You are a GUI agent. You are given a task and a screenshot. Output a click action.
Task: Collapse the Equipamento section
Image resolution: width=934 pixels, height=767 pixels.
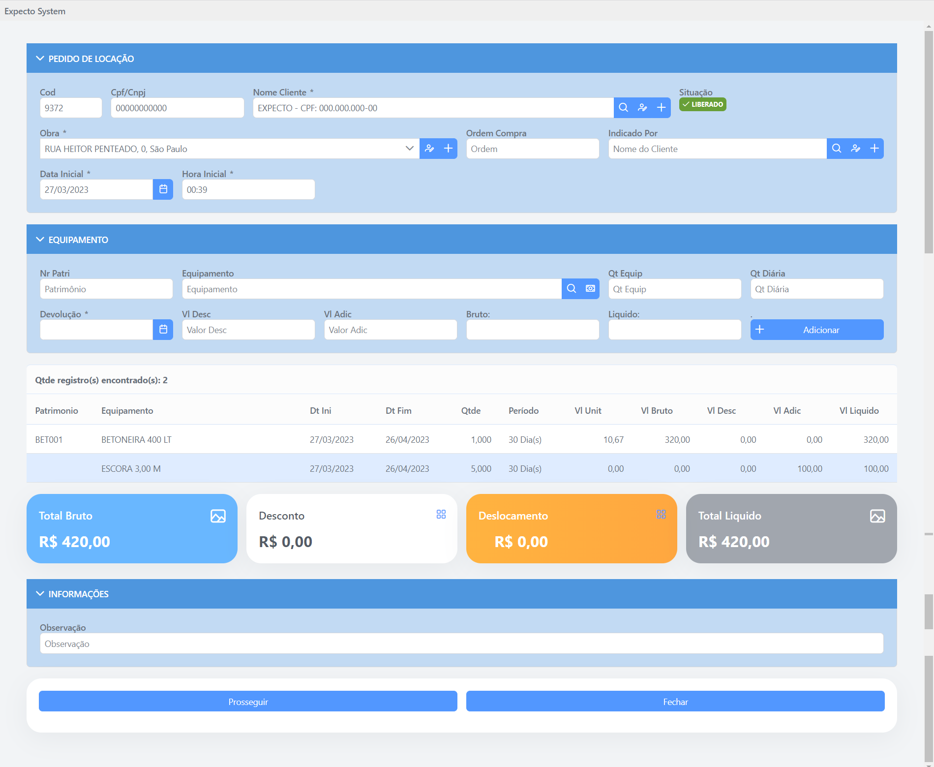click(x=40, y=240)
